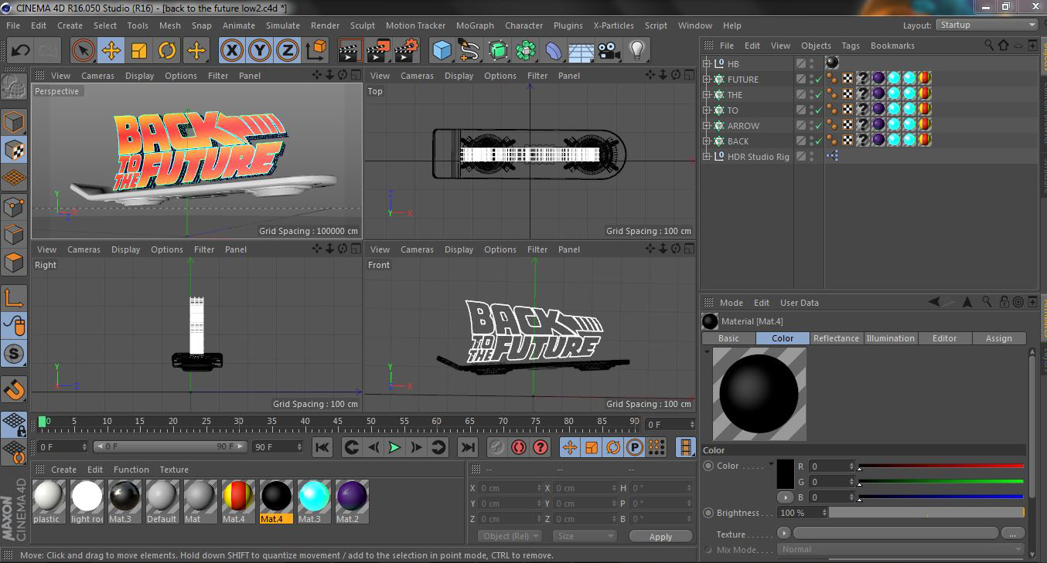1047x563 pixels.
Task: Click the Record Active Objects button
Action: pos(496,447)
